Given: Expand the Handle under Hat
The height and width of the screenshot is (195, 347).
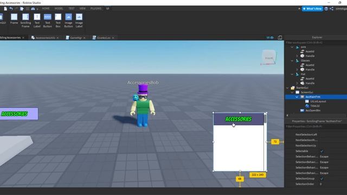Looking at the screenshot, I should pos(297,83).
